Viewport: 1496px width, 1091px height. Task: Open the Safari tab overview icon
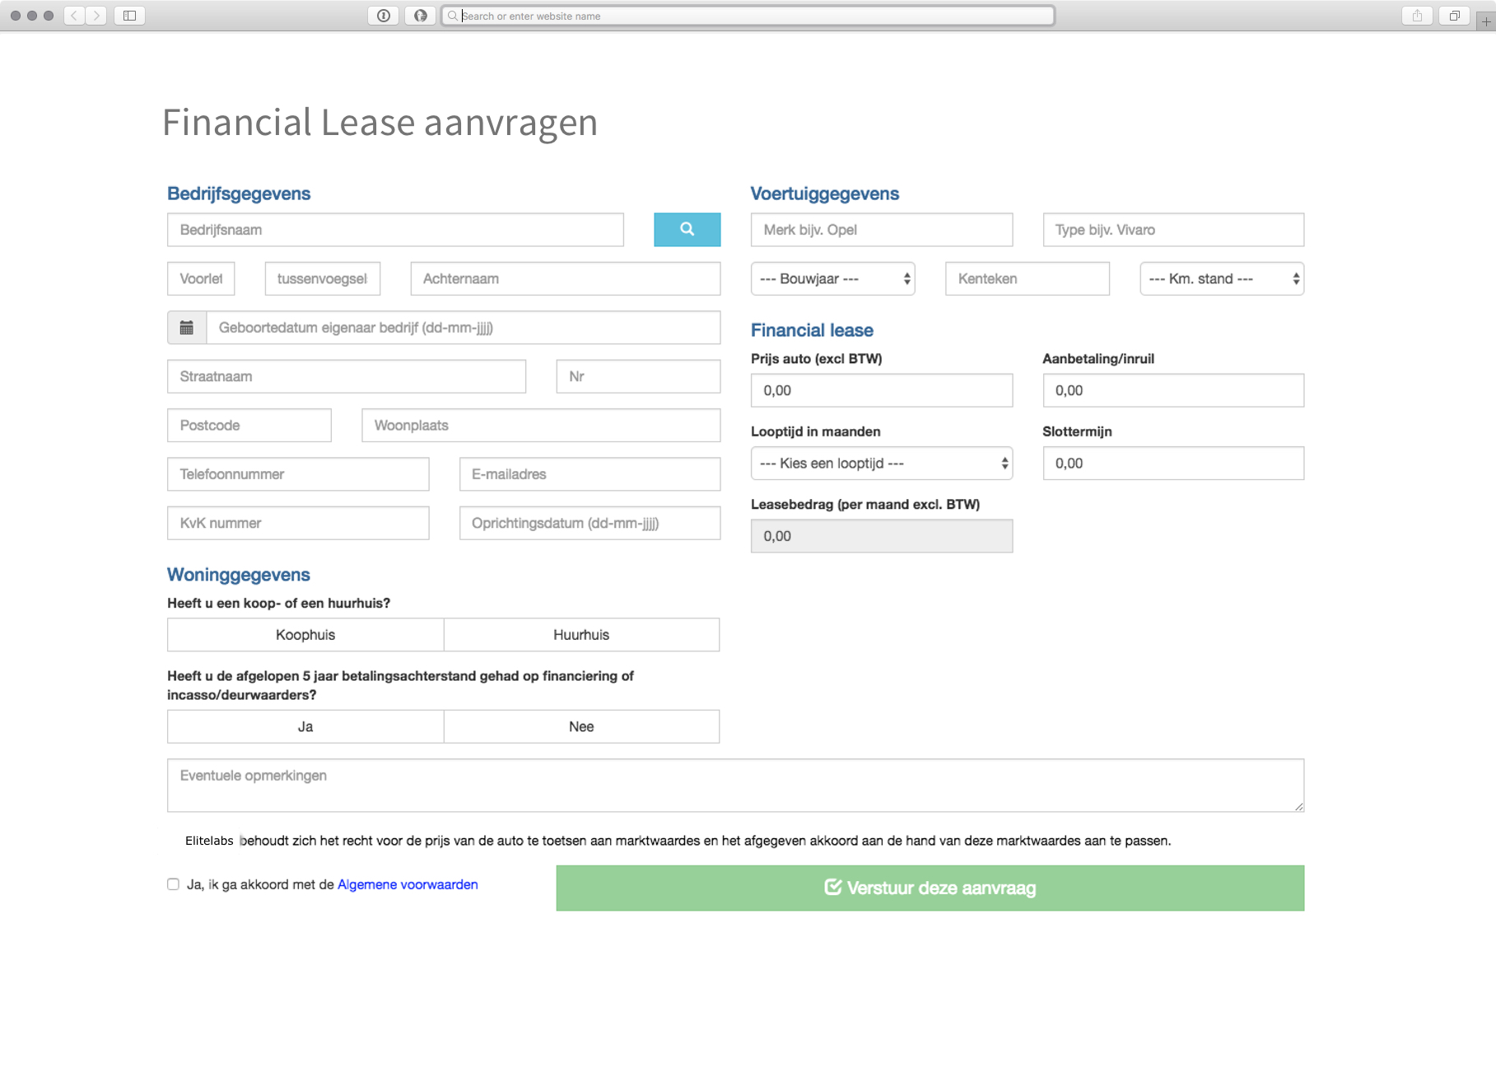coord(1454,16)
